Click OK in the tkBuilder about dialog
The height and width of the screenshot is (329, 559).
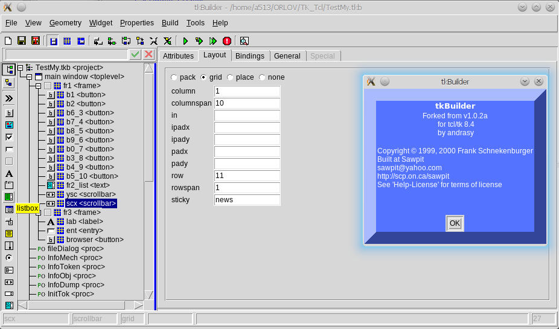point(455,223)
